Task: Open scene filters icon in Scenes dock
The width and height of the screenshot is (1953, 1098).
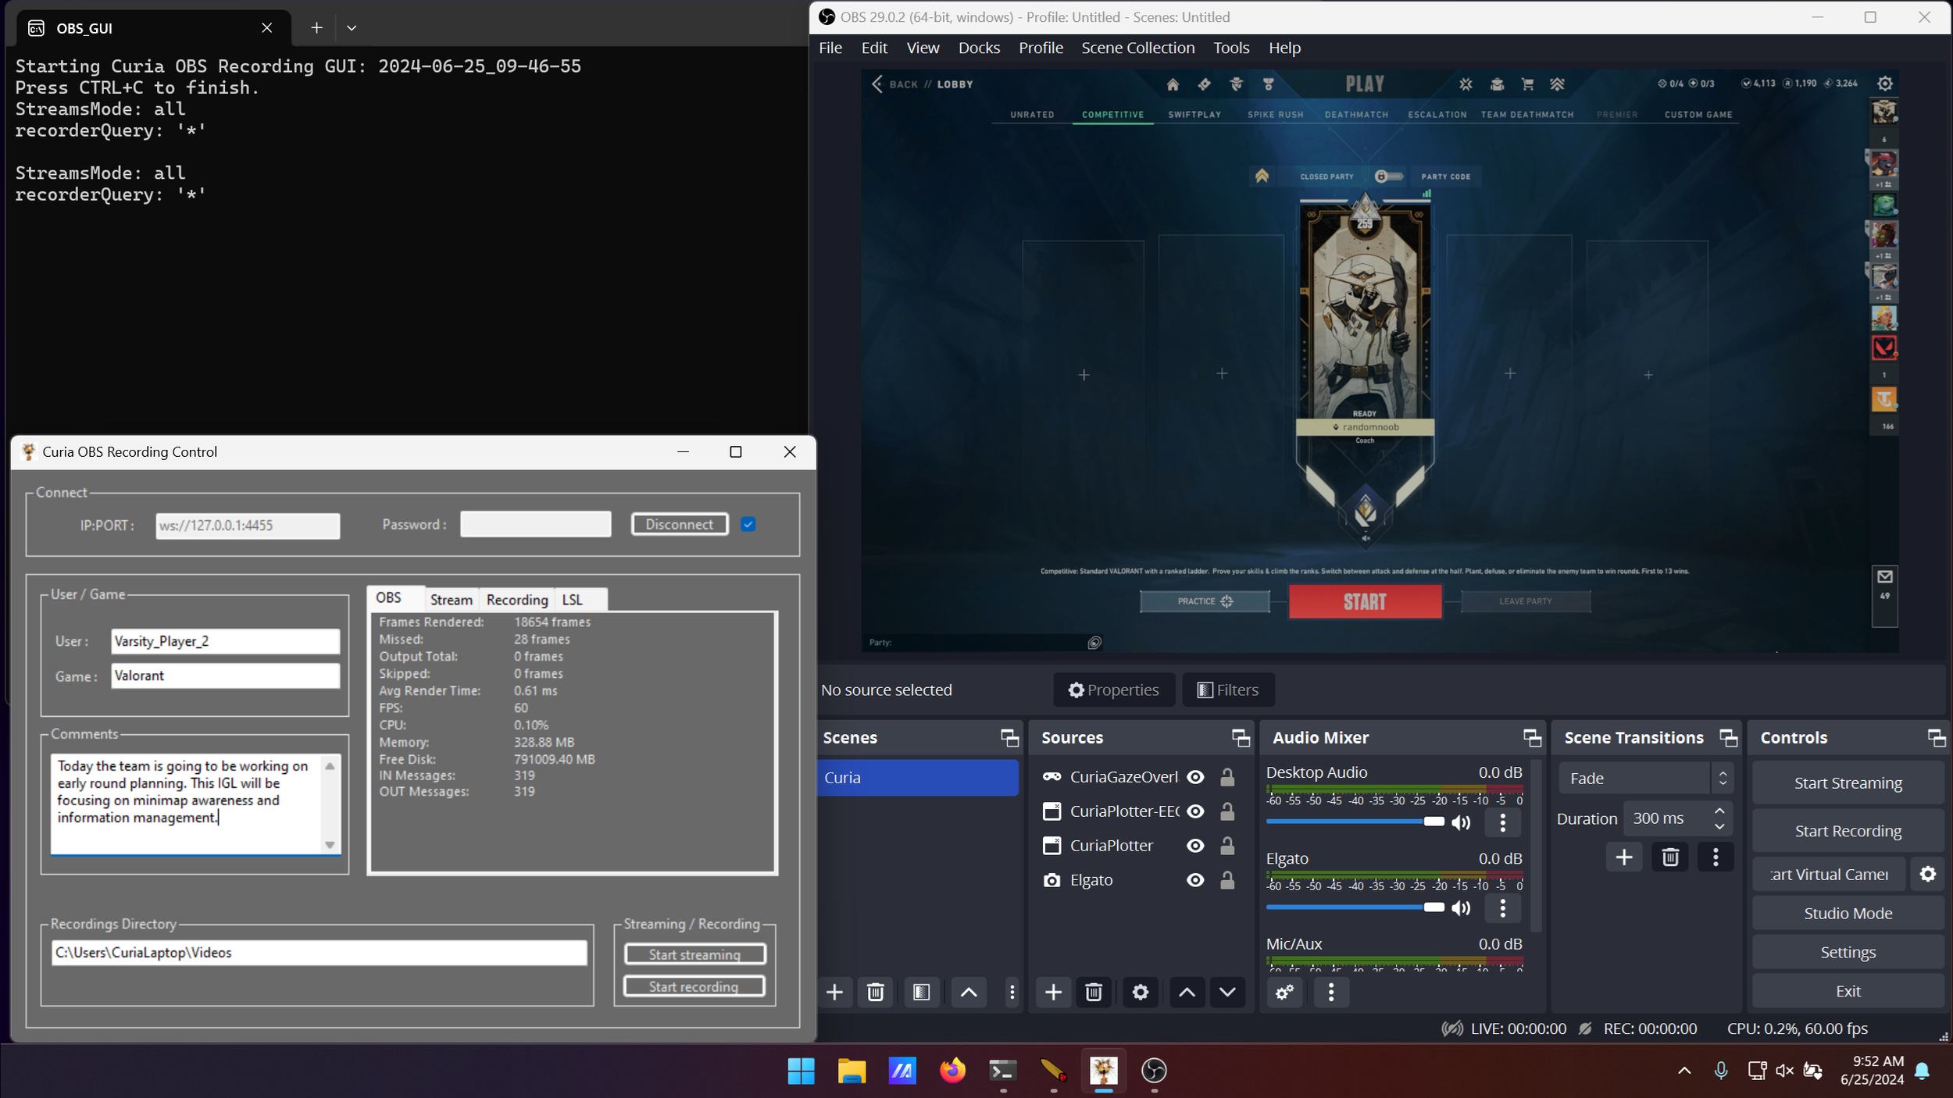Action: point(921,992)
